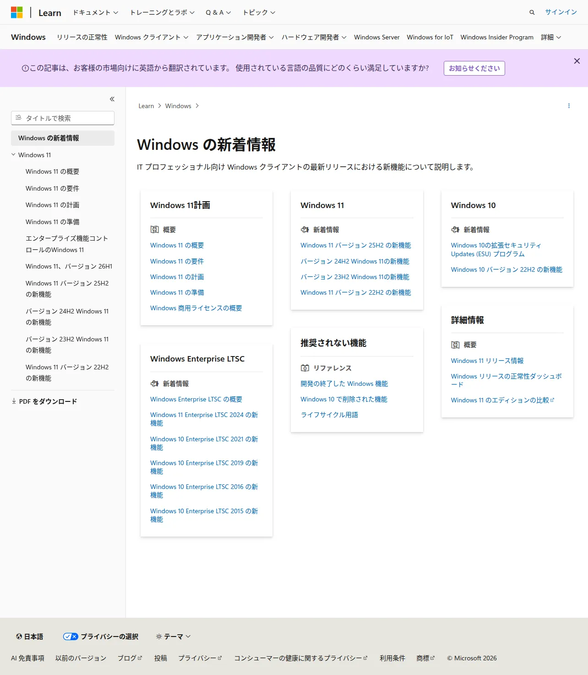Go to リリースの正常性 in the nav bar

point(82,37)
